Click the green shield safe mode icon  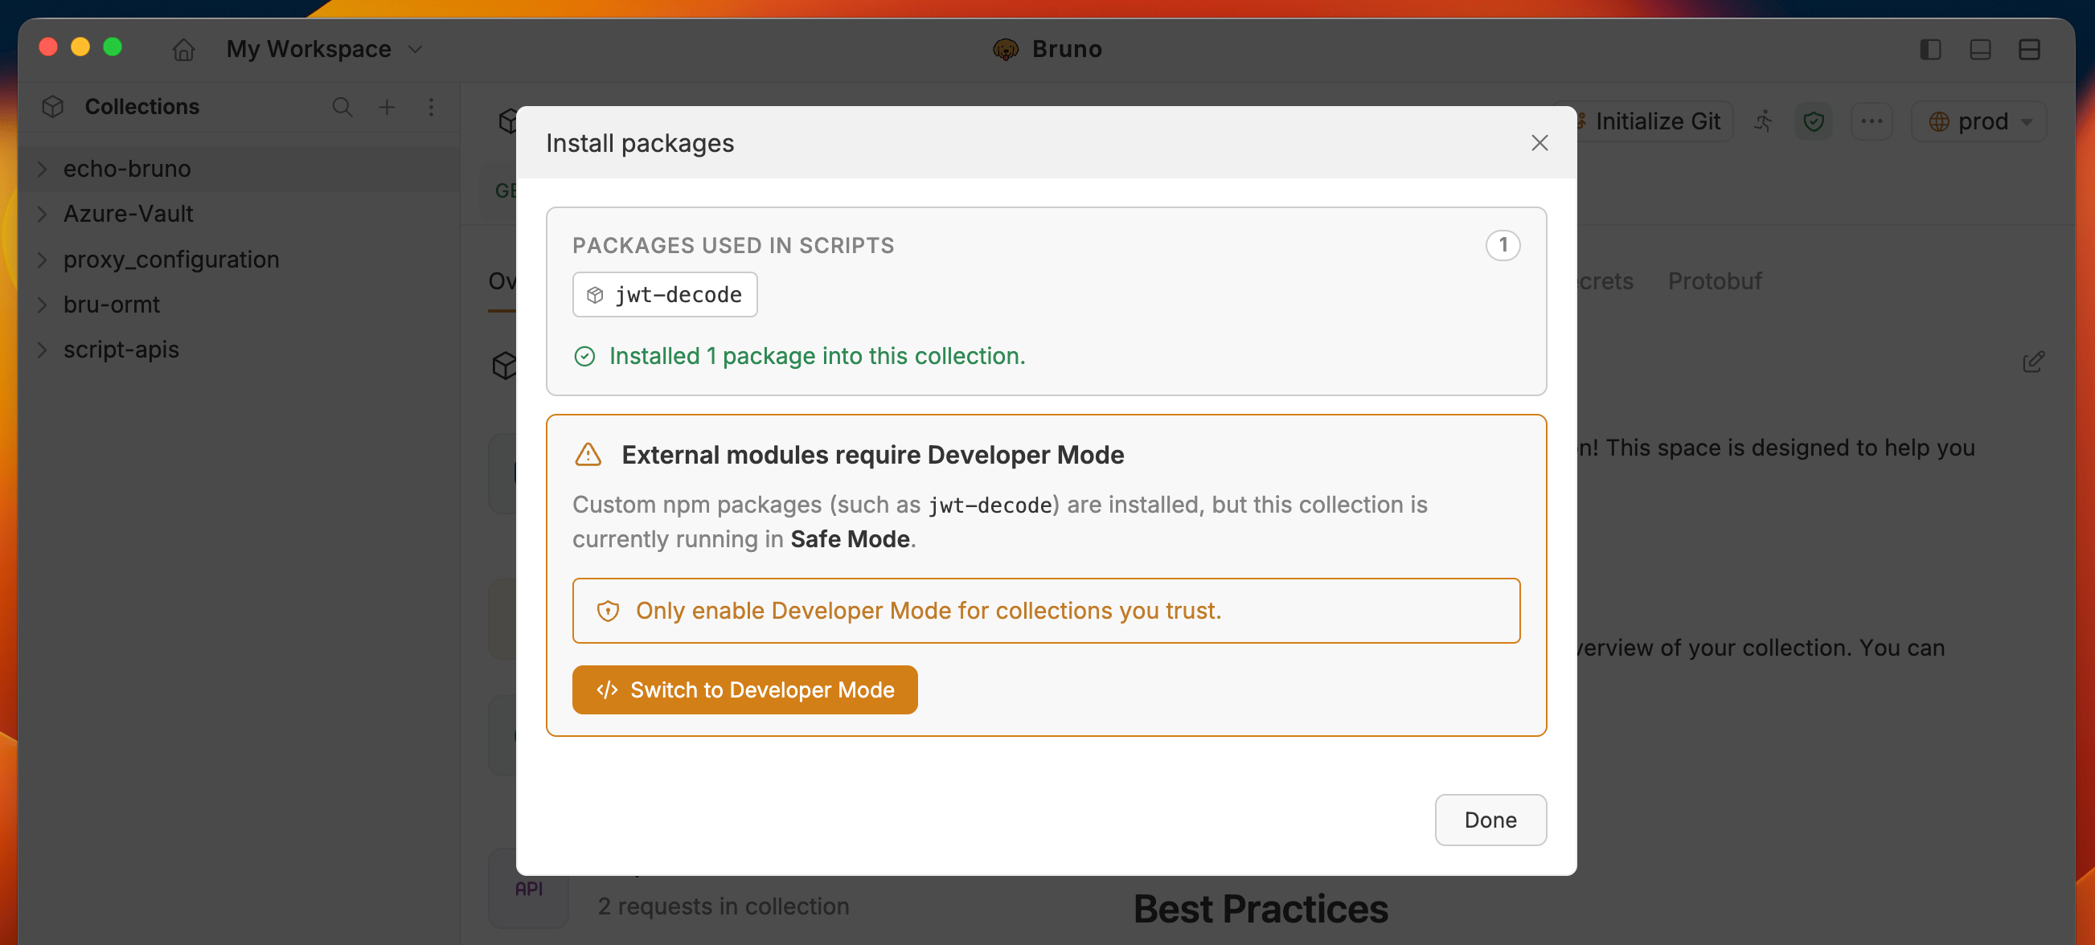1813,121
